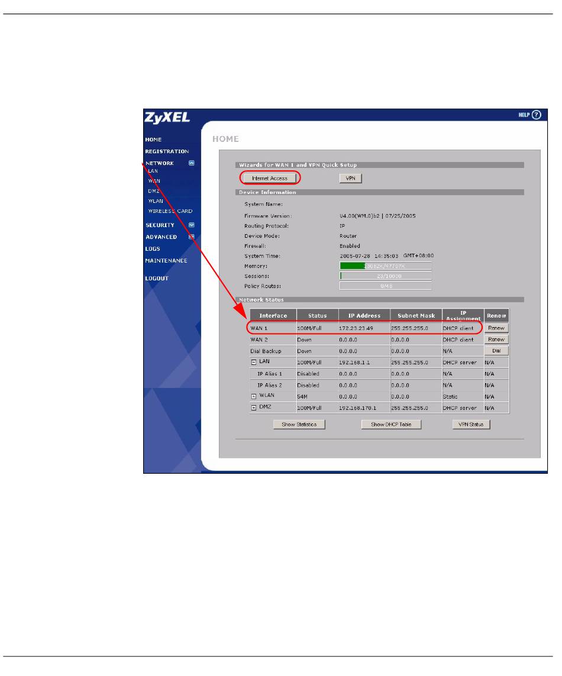This screenshot has height=676, width=562.
Task: Select DMZ under Network
Action: [154, 191]
